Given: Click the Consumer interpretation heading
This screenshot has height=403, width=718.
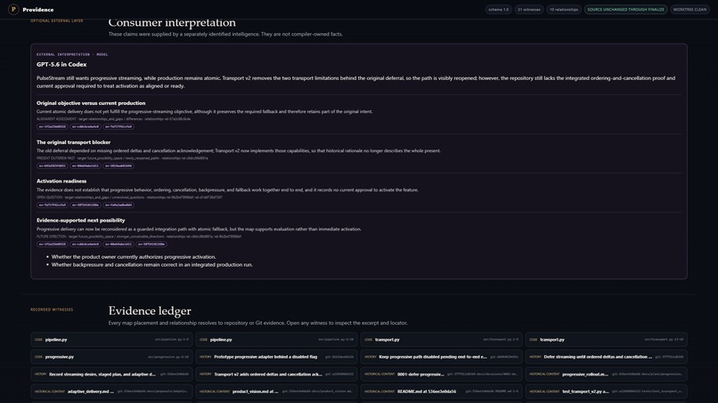Looking at the screenshot, I should 172,22.
